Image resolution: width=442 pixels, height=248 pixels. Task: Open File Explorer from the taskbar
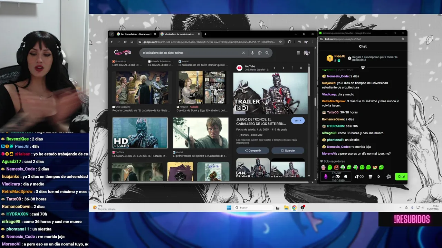(286, 208)
